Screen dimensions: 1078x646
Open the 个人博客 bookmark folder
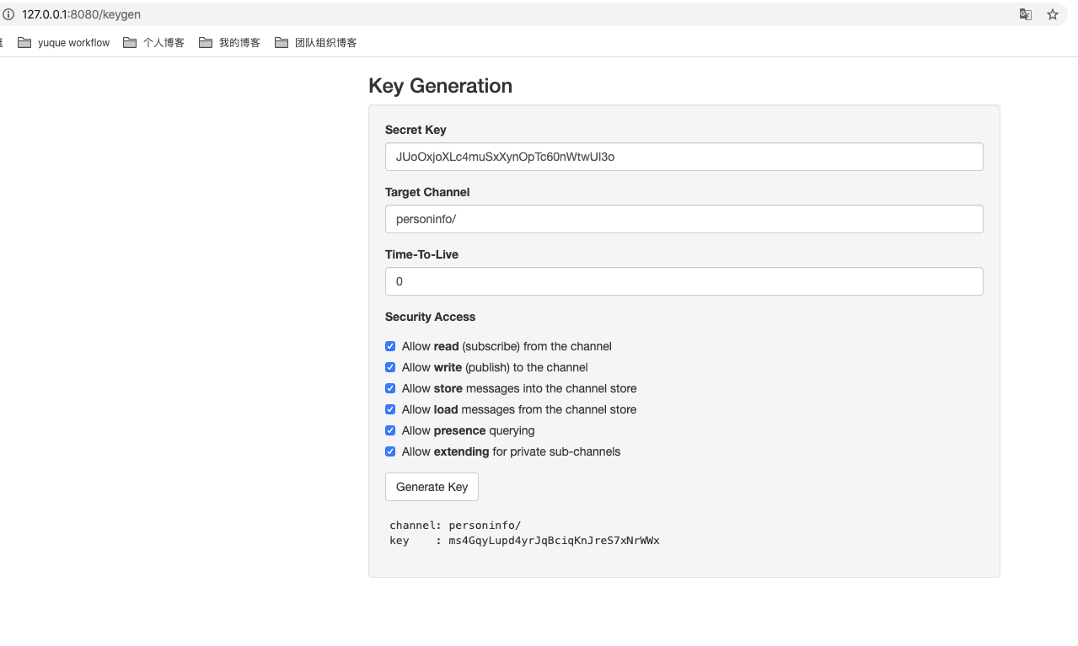pos(154,43)
